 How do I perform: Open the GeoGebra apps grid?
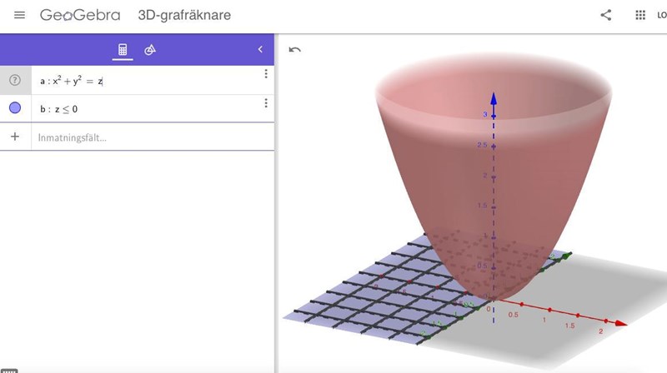[x=640, y=15]
